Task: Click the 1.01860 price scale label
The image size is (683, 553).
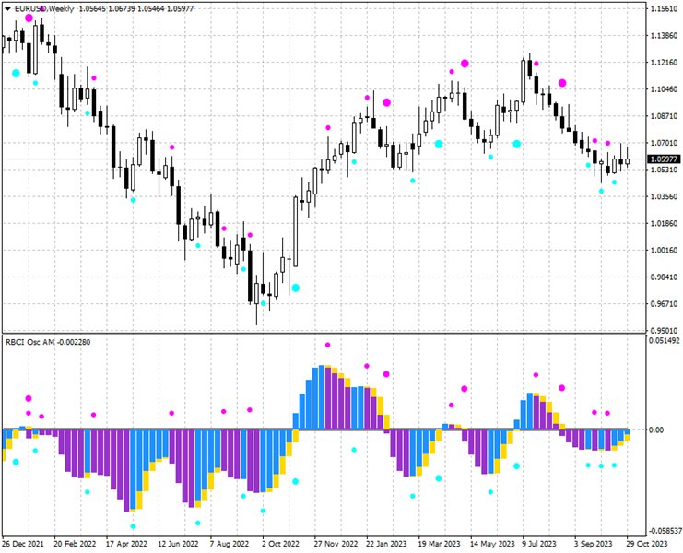Action: pyautogui.click(x=664, y=223)
